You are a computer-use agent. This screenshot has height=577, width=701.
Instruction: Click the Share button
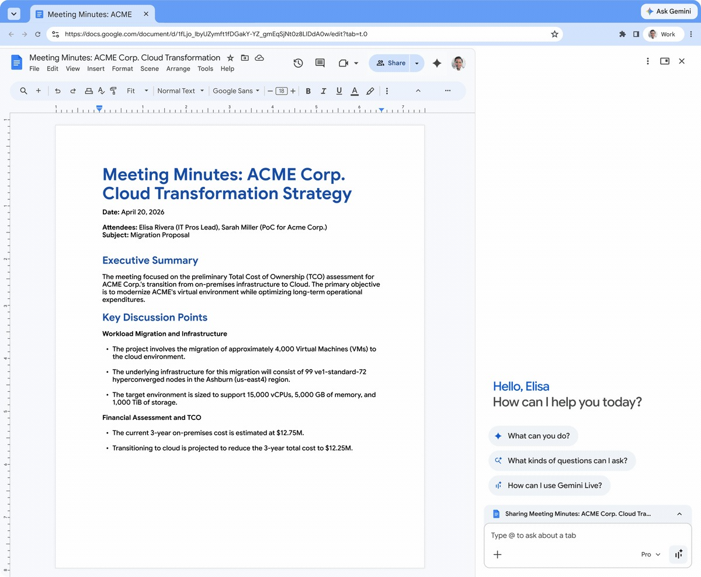click(x=390, y=63)
